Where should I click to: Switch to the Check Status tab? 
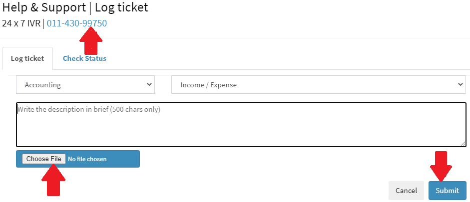coord(84,58)
